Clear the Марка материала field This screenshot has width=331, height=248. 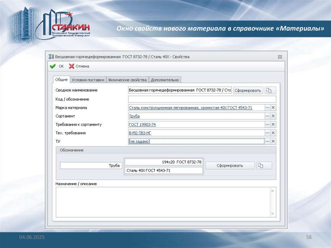click(273, 108)
